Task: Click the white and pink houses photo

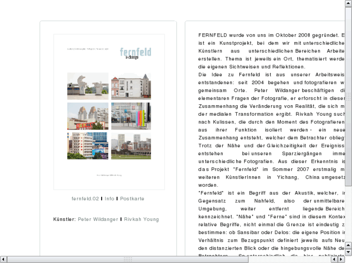Action: (131, 86)
